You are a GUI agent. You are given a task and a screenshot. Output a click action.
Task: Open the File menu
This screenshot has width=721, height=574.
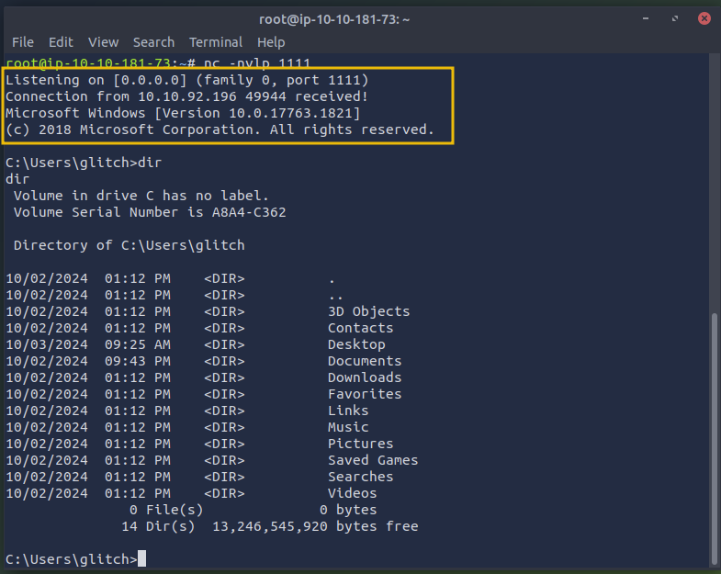[x=23, y=42]
